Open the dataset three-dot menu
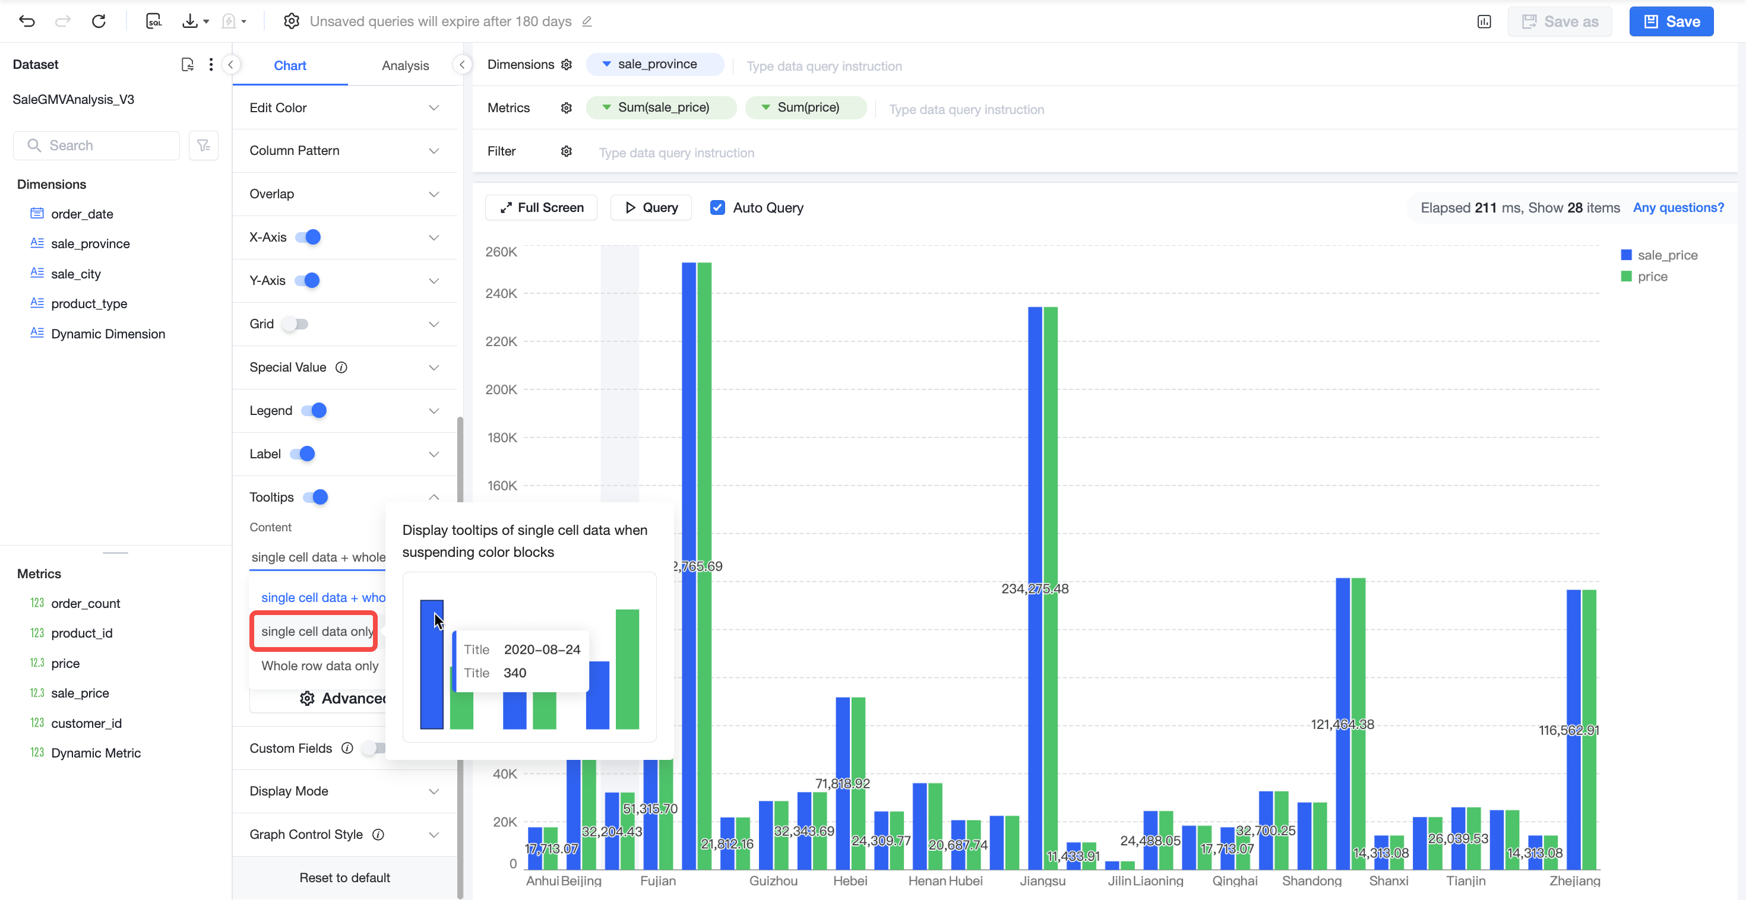1746x900 pixels. [211, 64]
